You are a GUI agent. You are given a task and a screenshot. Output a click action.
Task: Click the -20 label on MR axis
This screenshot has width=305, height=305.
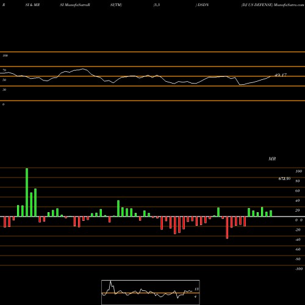click(x=298, y=230)
